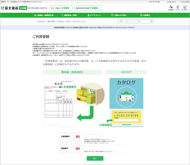This screenshot has height=165, width=190.
Task: Focus the お客様番号 input field
Action: coord(93,136)
